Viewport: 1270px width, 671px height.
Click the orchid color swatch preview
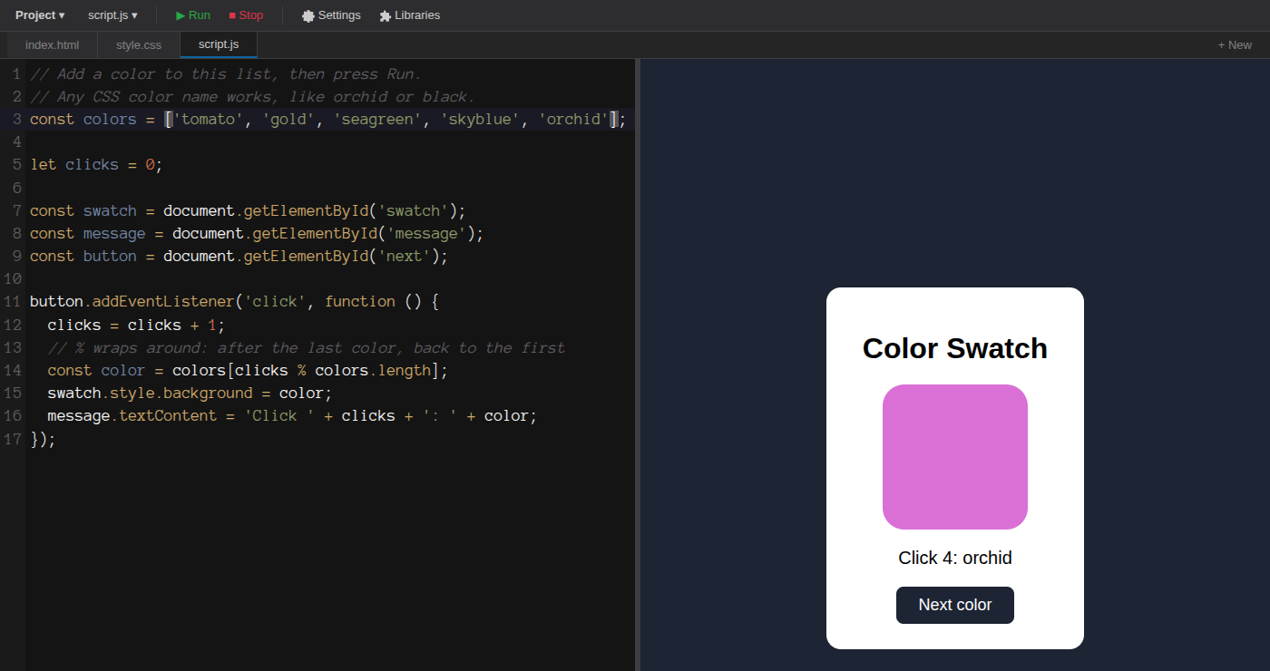tap(955, 457)
